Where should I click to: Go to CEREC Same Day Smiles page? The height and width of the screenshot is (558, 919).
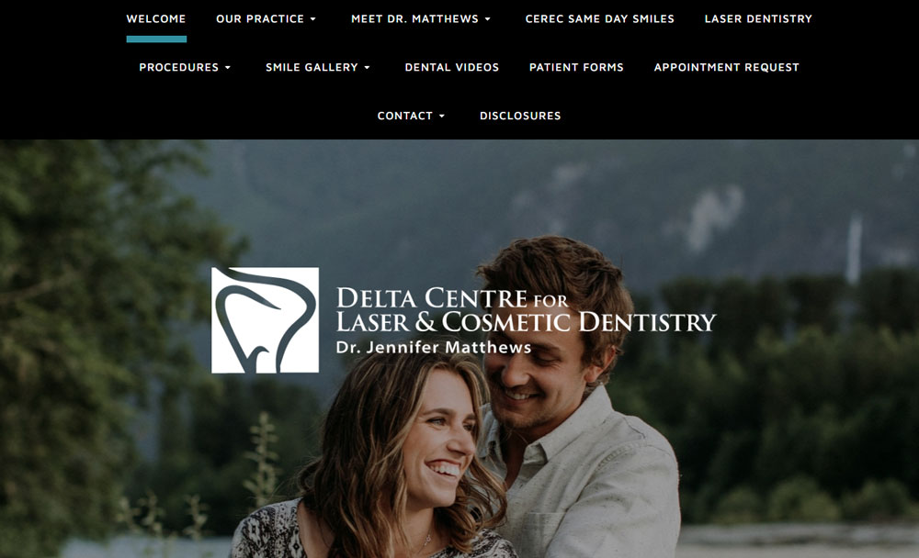(599, 18)
